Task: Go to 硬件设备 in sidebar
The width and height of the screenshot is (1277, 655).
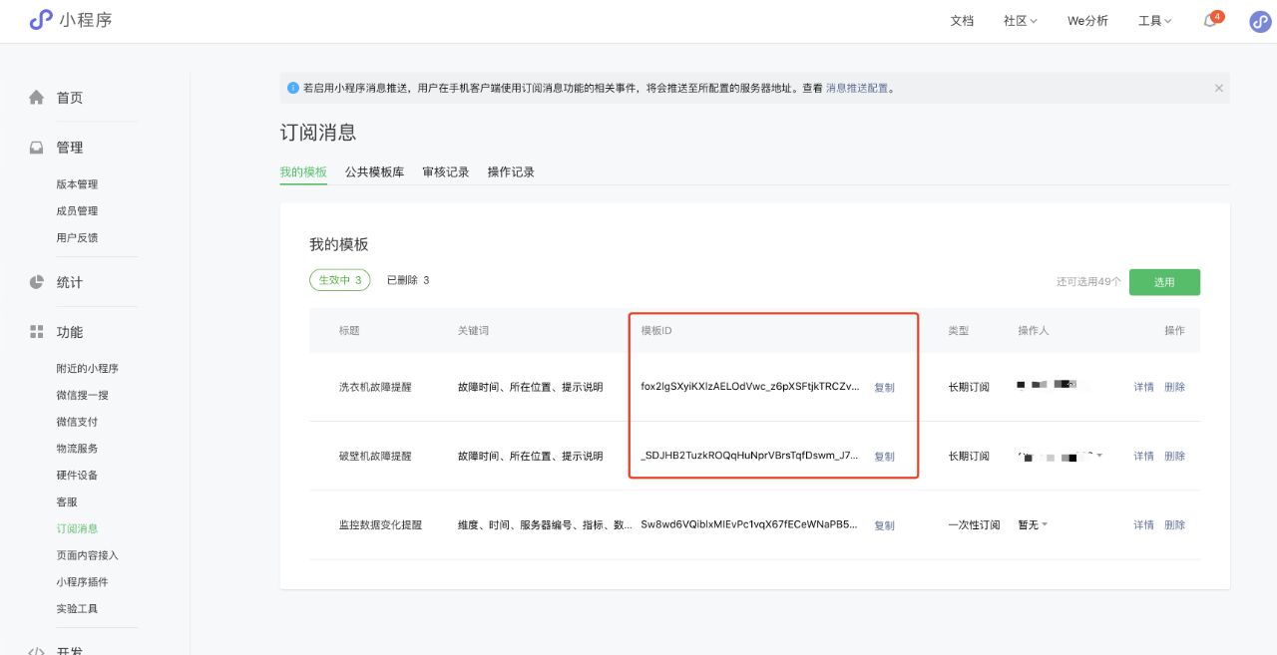Action: tap(77, 476)
